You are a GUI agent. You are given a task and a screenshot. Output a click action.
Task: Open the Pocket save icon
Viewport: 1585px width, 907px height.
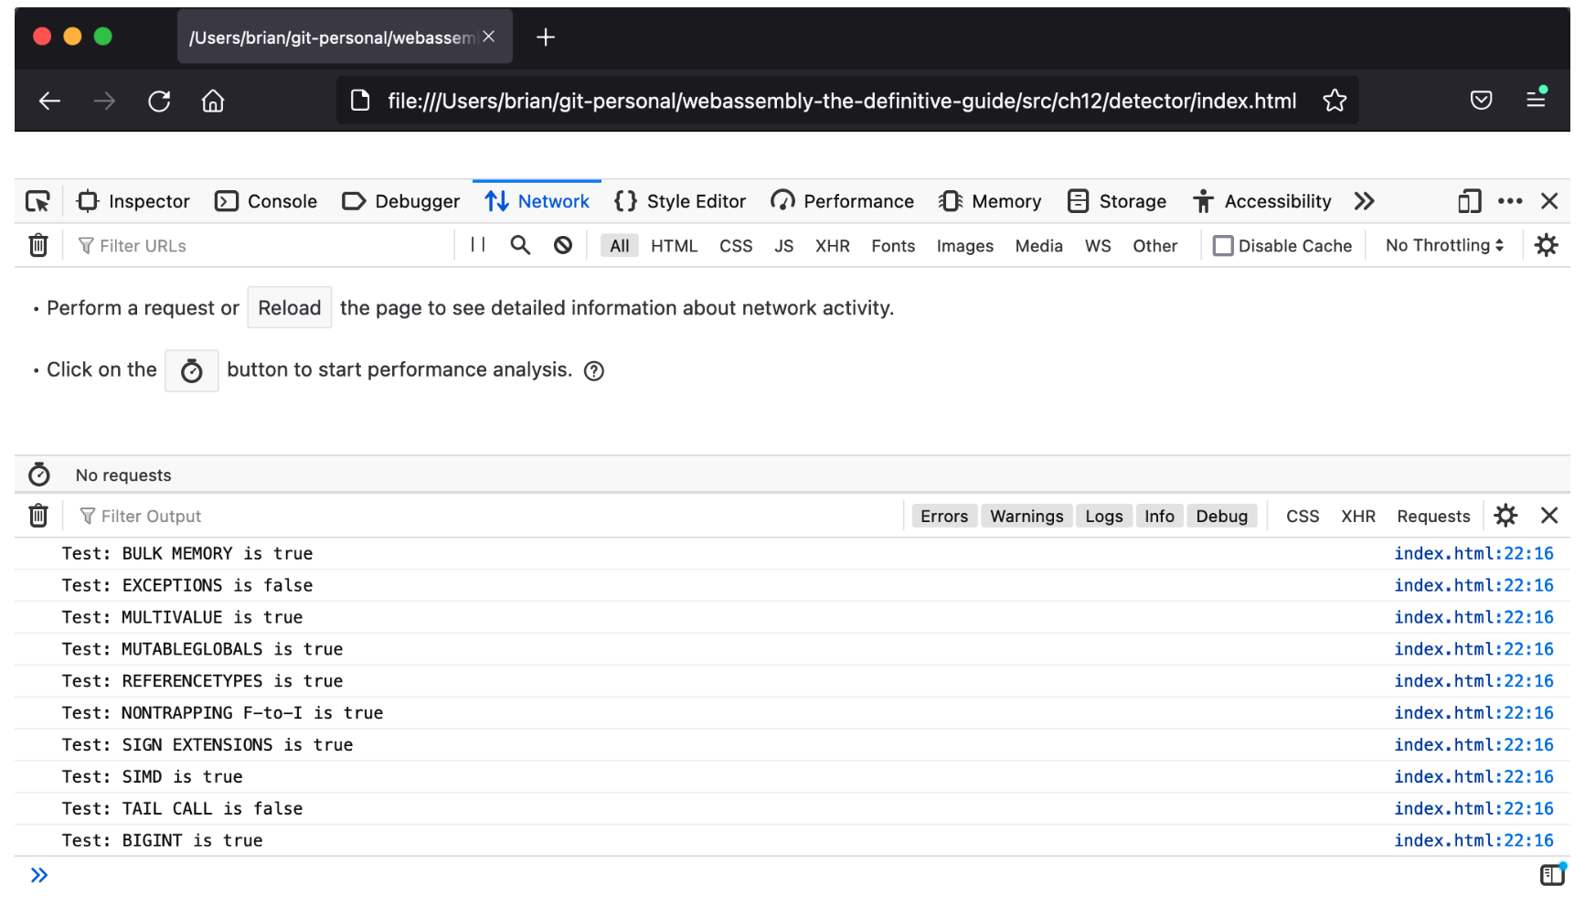pos(1481,100)
